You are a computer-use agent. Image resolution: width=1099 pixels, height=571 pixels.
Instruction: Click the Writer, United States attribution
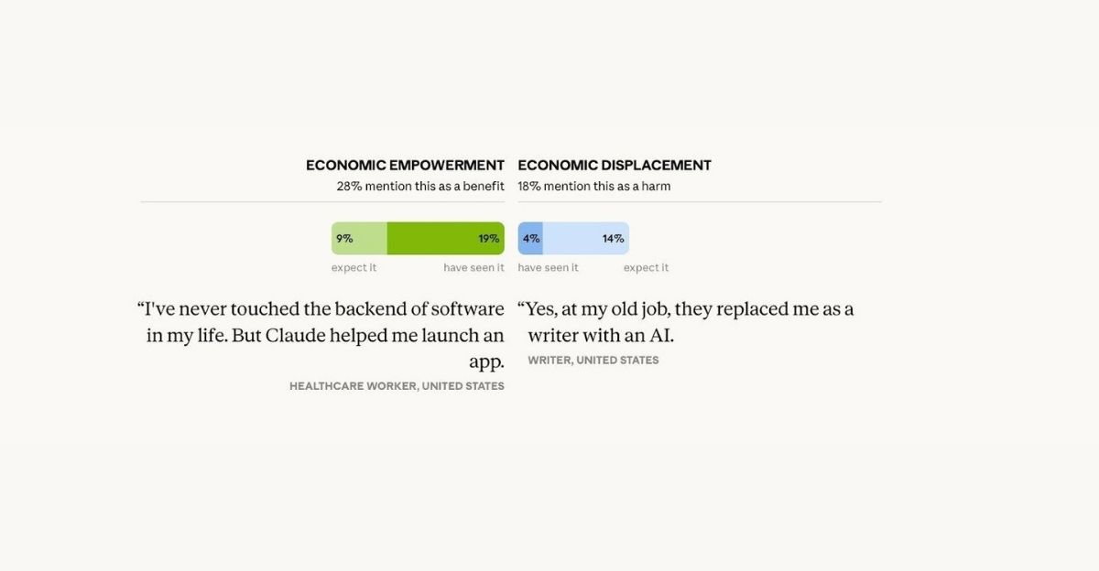(593, 361)
